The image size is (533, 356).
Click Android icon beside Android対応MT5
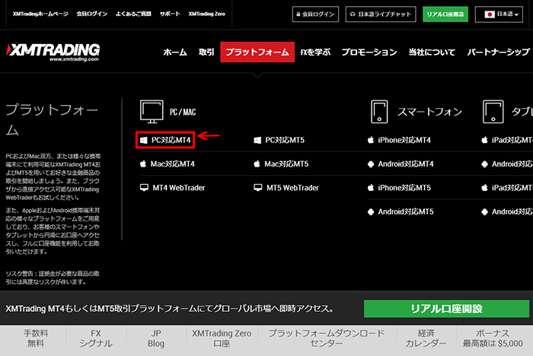(371, 212)
